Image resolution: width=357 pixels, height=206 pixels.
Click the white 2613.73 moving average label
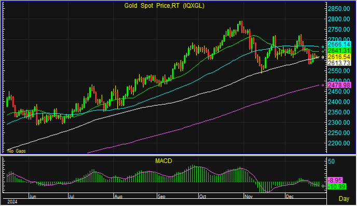tap(339, 63)
